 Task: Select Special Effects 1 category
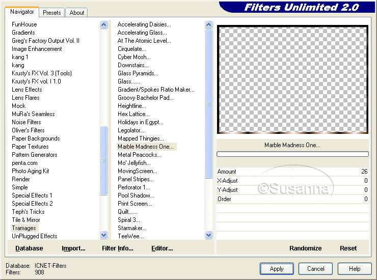click(32, 195)
